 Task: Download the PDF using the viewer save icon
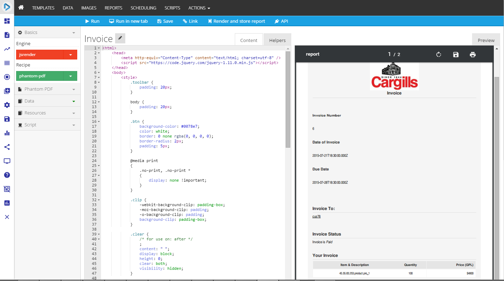pyautogui.click(x=456, y=54)
